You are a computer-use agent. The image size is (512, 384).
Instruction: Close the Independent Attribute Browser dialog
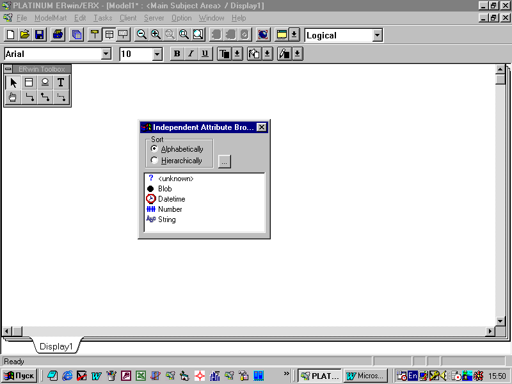click(262, 127)
